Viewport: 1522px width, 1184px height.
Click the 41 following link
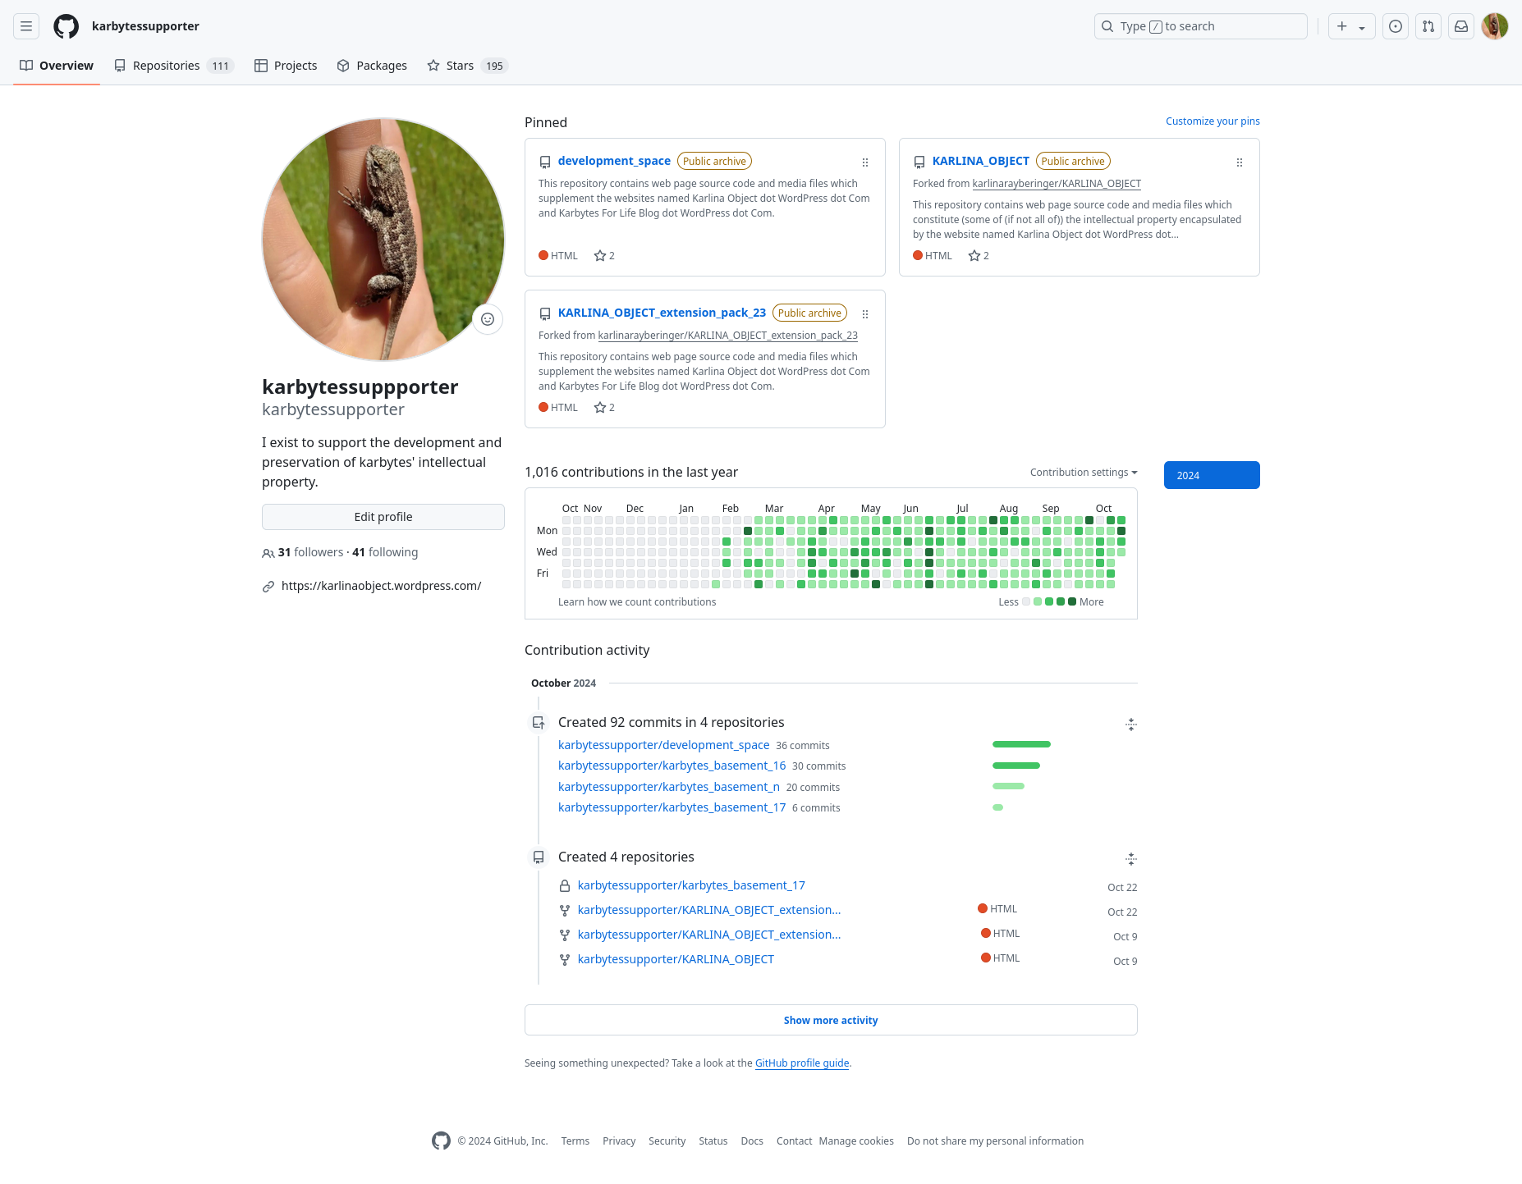tap(385, 552)
